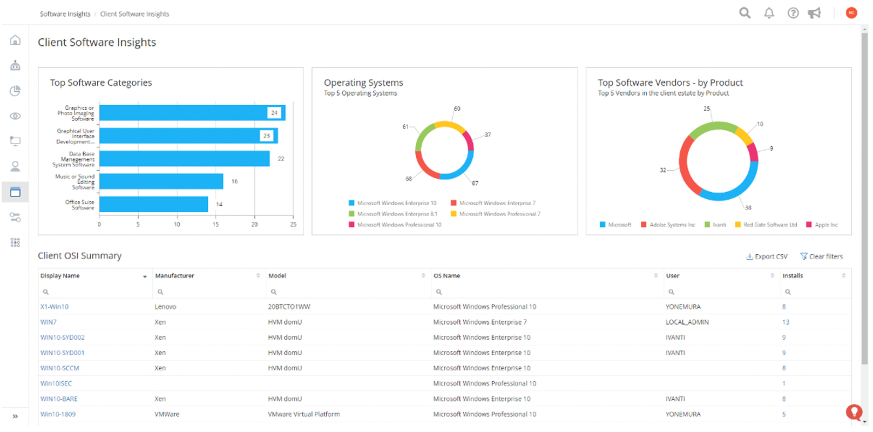Go to Home in left sidebar
This screenshot has width=873, height=432.
(15, 40)
